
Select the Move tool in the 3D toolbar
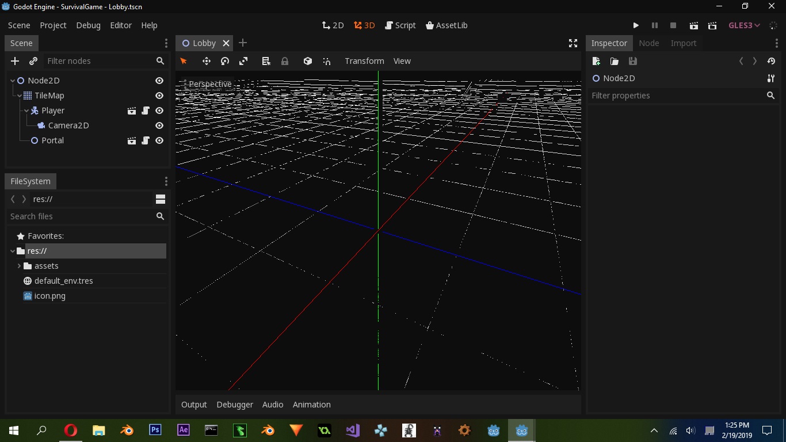click(205, 61)
